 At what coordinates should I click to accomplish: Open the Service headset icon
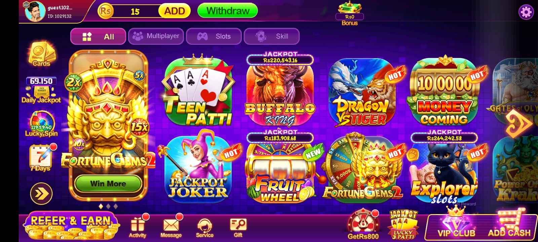(x=205, y=228)
